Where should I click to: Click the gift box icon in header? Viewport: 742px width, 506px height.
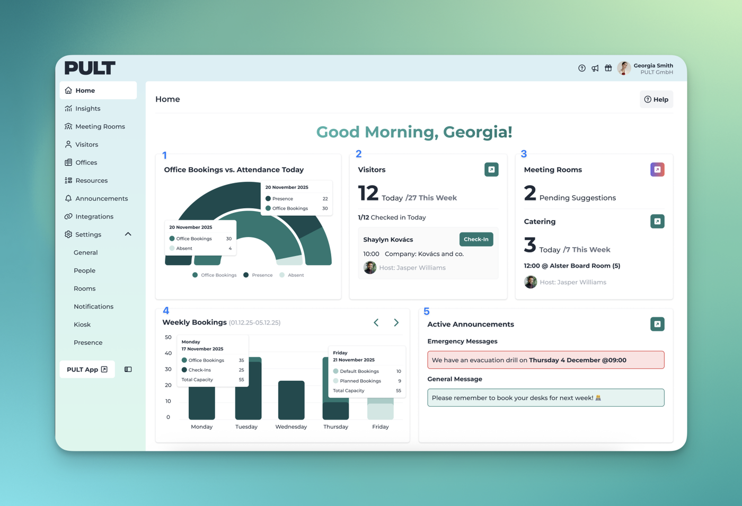(608, 68)
